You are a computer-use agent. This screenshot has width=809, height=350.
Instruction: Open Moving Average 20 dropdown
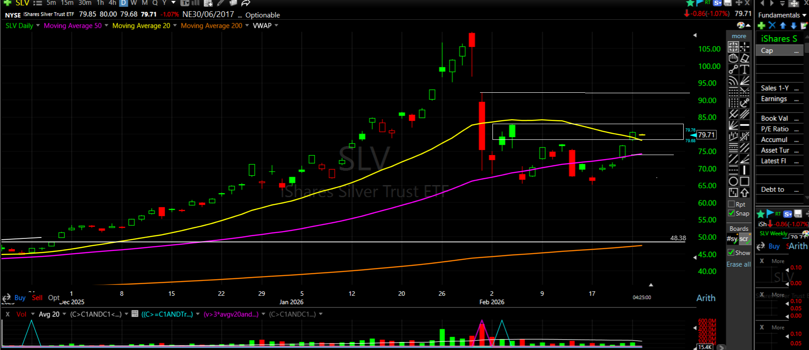[x=175, y=26]
